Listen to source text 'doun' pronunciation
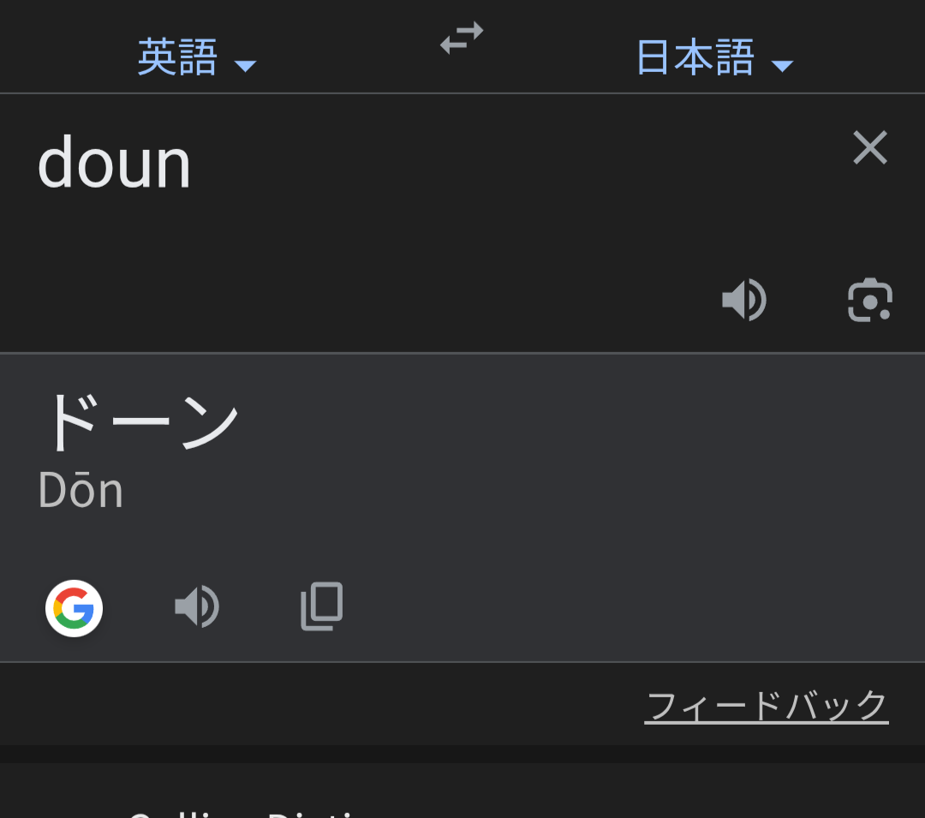 (744, 300)
